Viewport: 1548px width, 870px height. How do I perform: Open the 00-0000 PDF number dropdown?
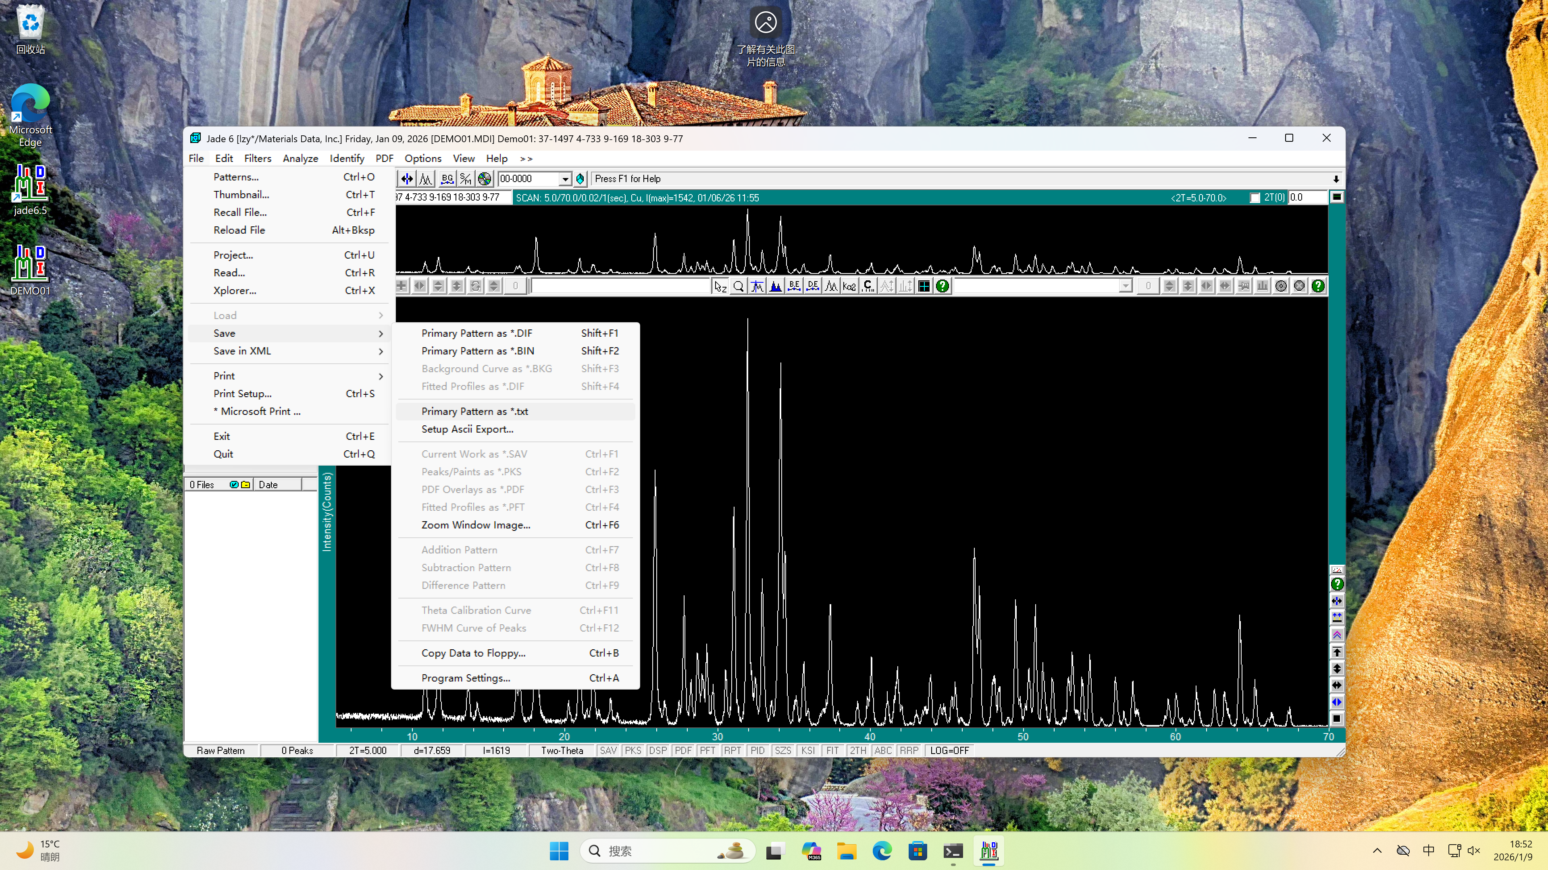click(565, 179)
